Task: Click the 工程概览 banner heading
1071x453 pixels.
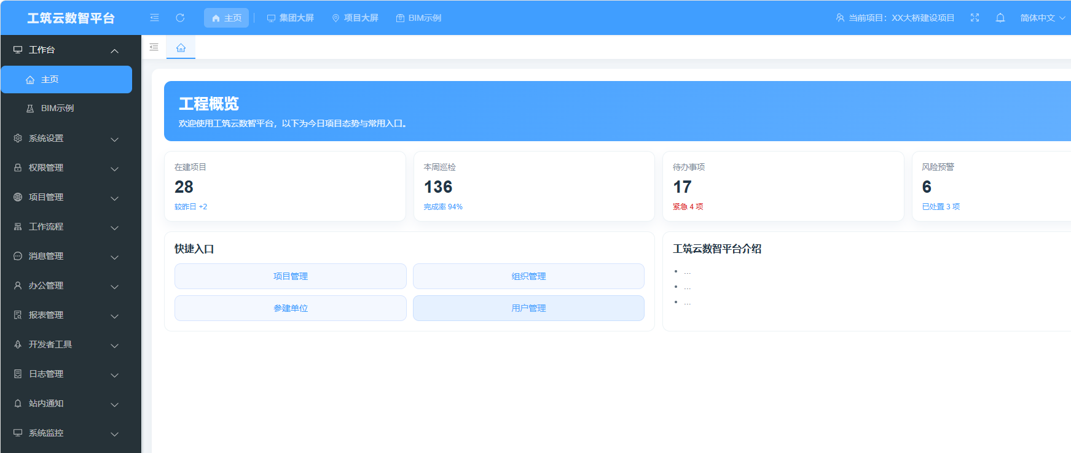Action: [209, 104]
